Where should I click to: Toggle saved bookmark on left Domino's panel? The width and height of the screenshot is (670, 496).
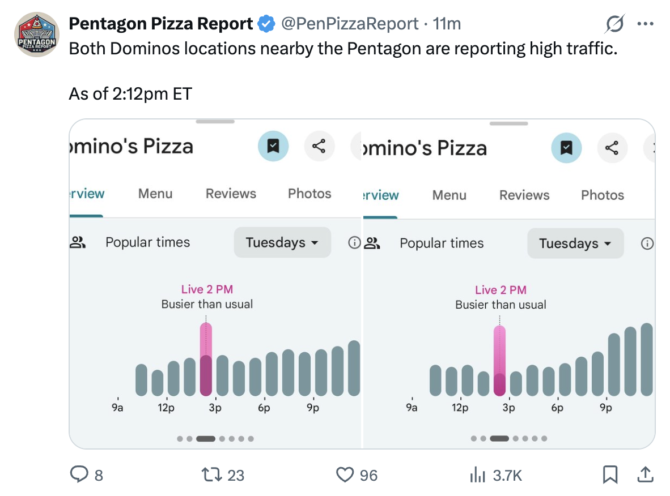(273, 147)
